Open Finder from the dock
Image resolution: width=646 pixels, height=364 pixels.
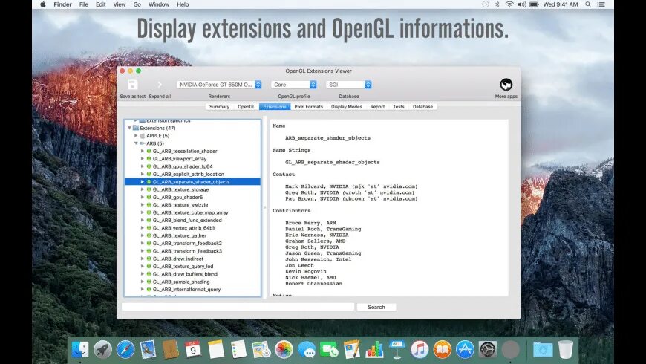tap(80, 350)
